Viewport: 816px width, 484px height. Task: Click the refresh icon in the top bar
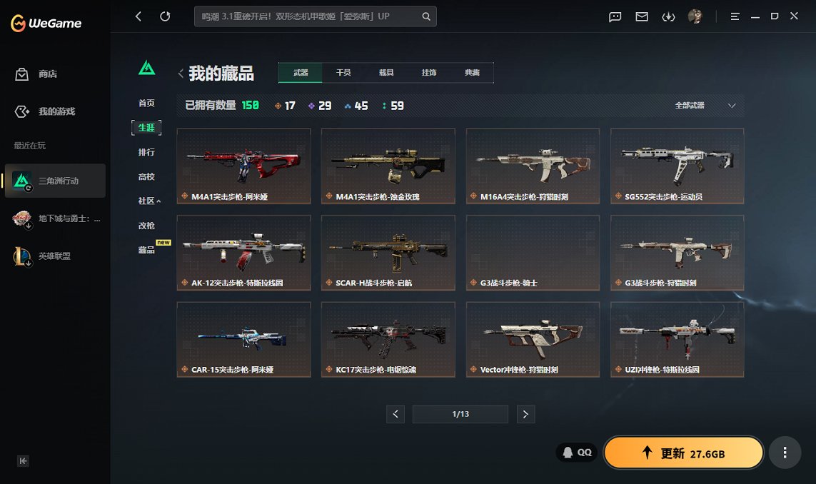click(165, 16)
